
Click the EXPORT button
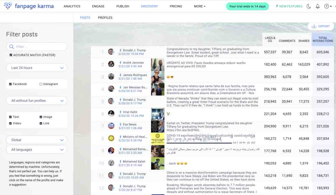pyautogui.click(x=320, y=26)
